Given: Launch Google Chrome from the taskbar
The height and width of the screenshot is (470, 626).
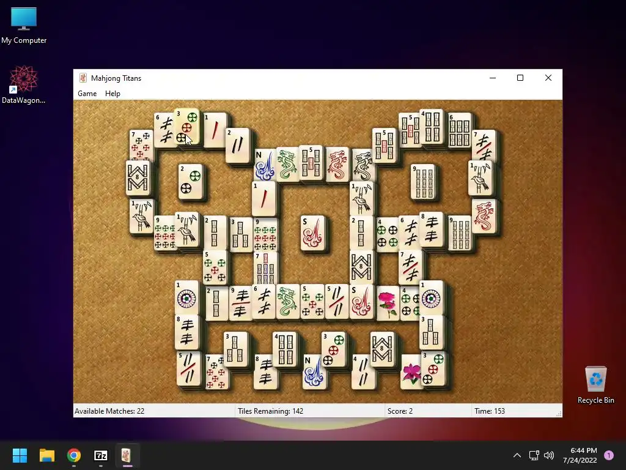Looking at the screenshot, I should (74, 455).
